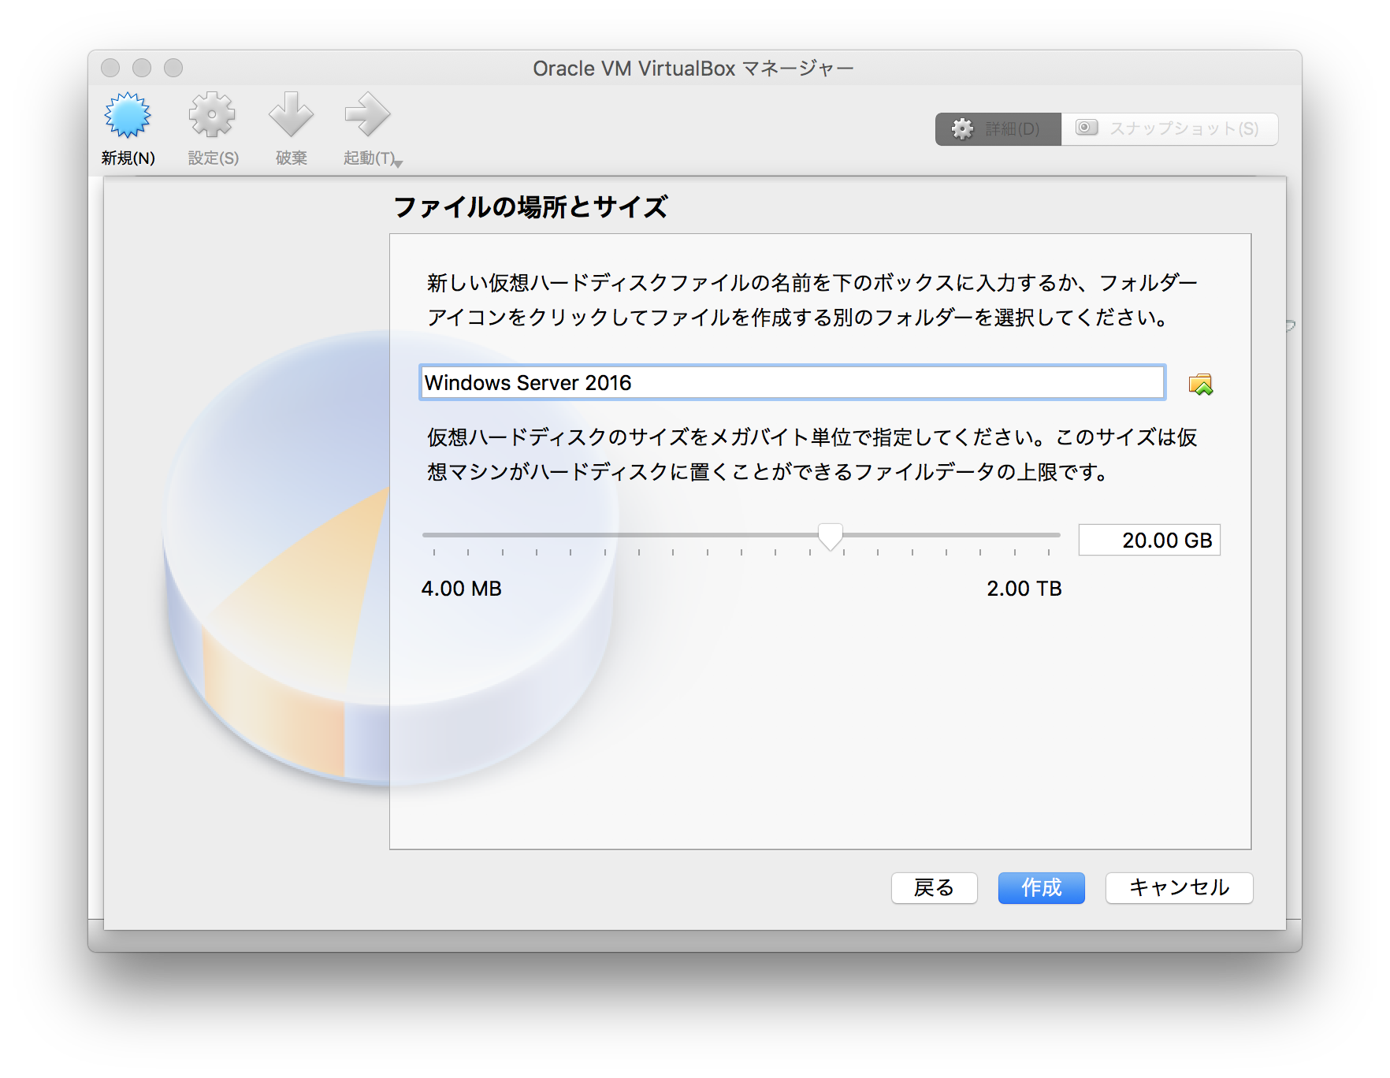1390x1078 pixels.
Task: Click the New (新規) toolbar icon
Action: click(128, 116)
